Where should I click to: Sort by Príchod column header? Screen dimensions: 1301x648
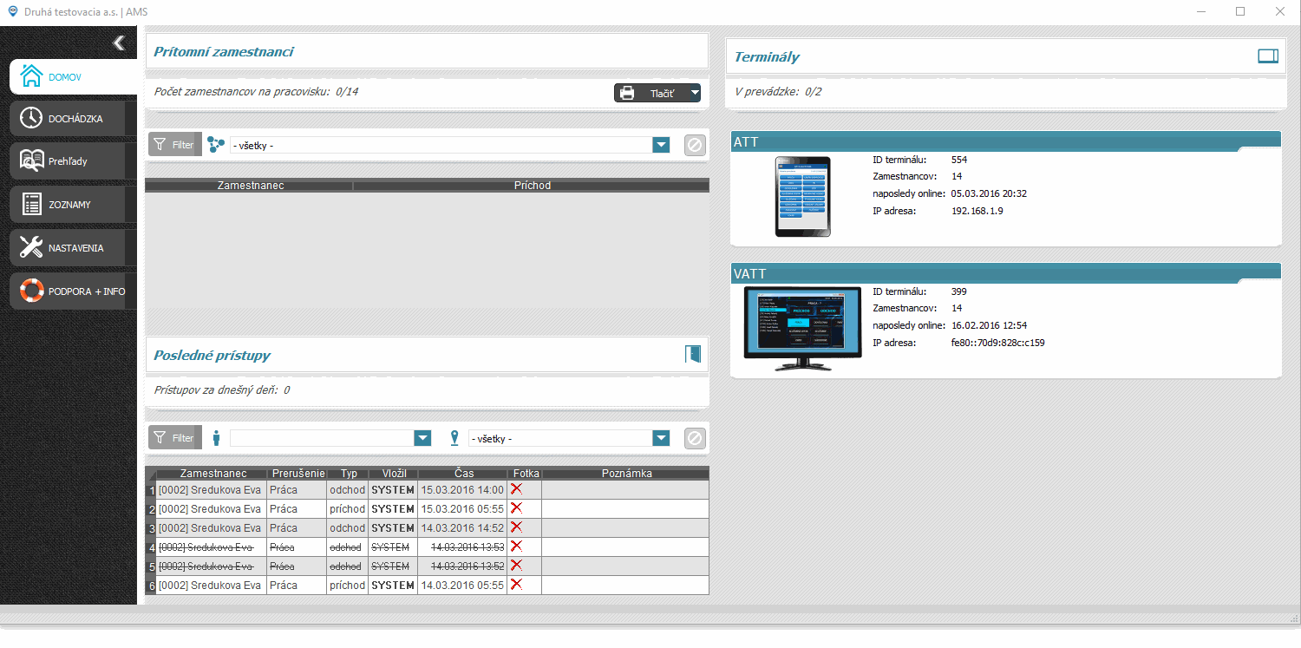click(x=532, y=186)
